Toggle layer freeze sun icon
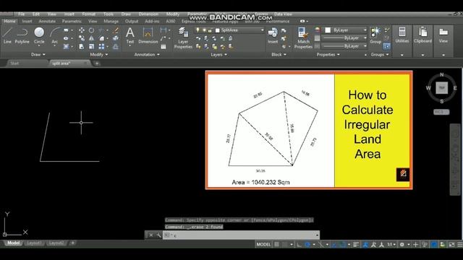Image resolution: width=463 pixels, height=260 pixels. point(204,30)
